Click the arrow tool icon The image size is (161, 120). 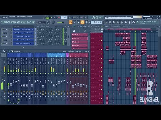pos(74,22)
